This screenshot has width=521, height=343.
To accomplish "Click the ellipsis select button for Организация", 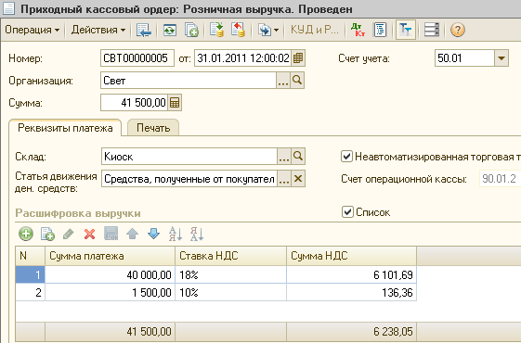I will 283,81.
